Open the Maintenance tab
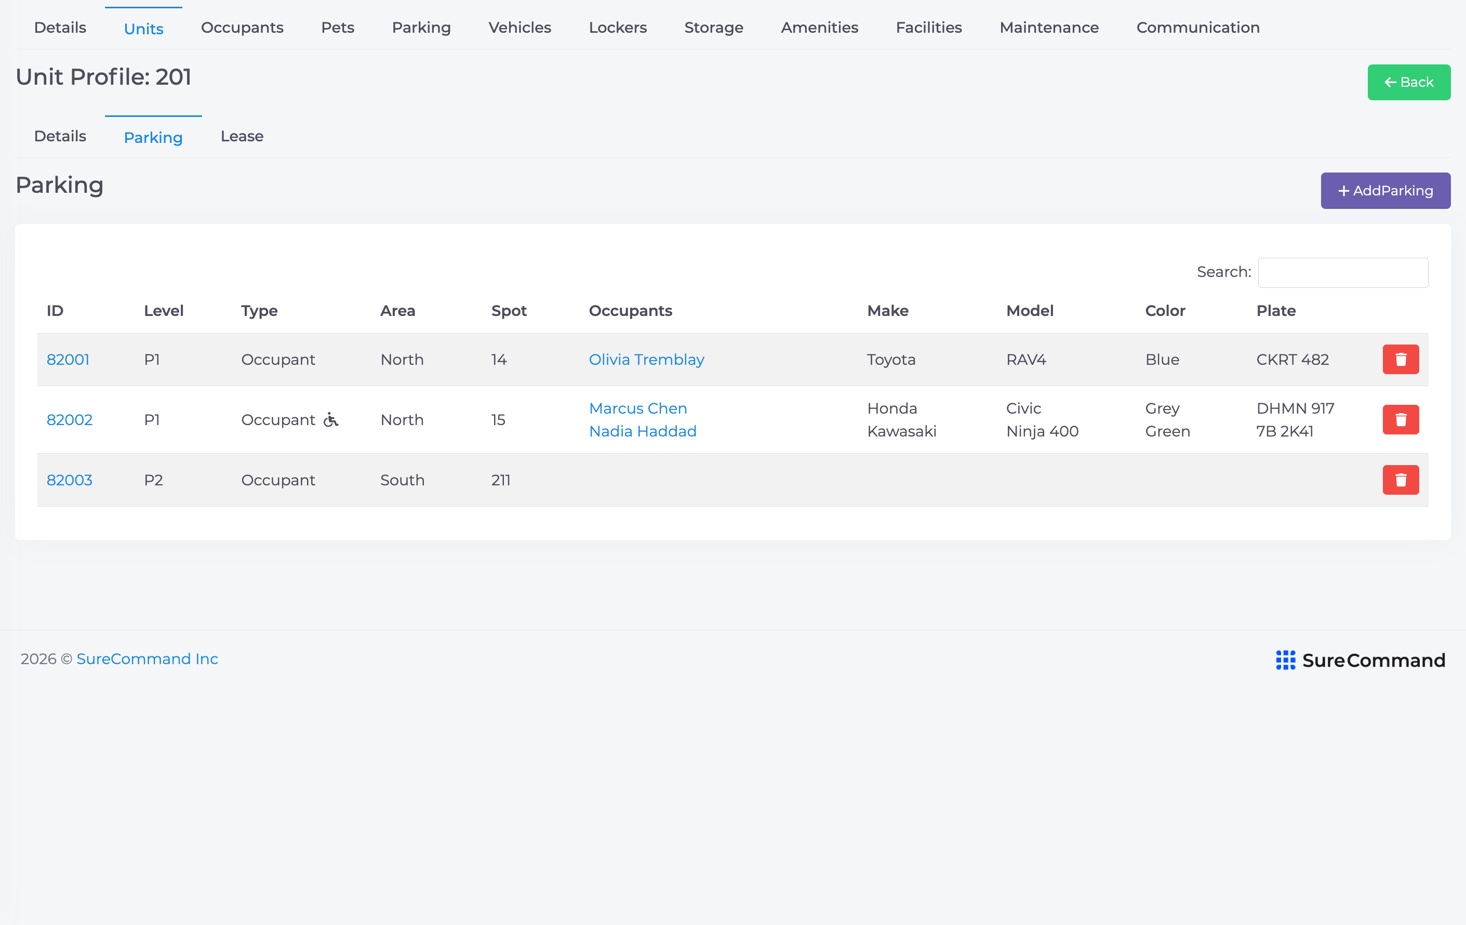 [x=1049, y=28]
